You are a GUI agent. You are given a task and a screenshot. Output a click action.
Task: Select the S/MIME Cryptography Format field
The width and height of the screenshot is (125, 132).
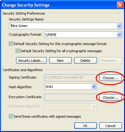point(81,34)
